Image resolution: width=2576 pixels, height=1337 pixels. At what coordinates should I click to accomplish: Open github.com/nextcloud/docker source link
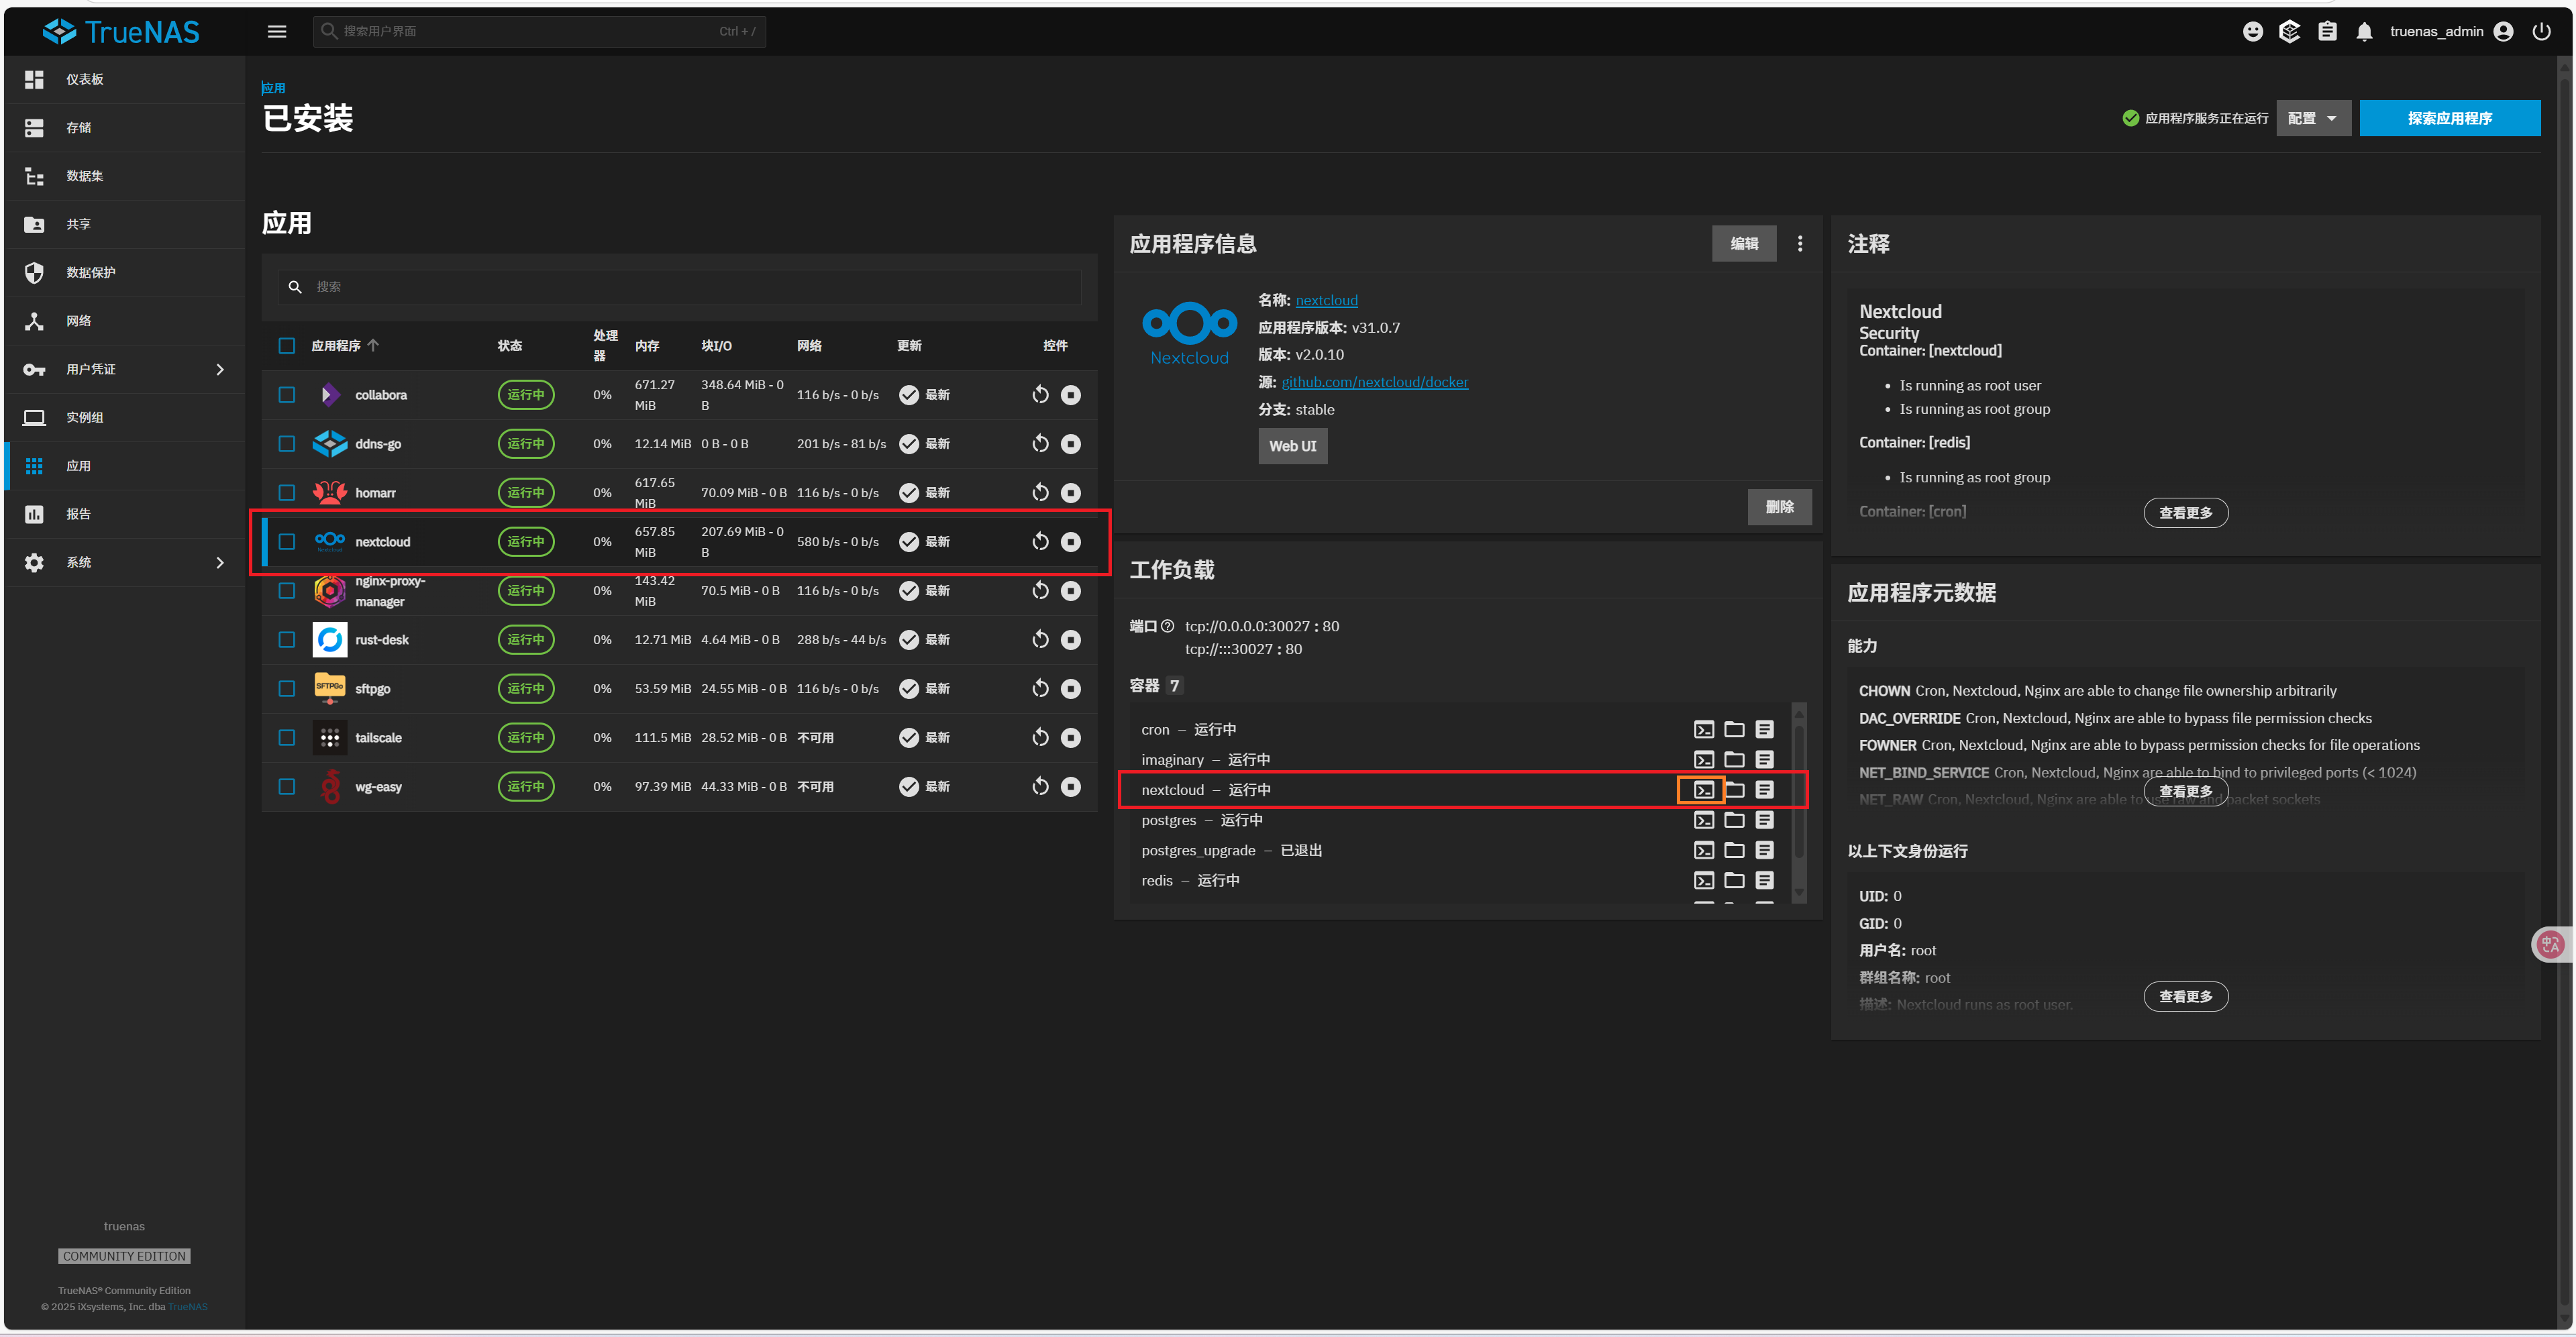tap(1374, 382)
